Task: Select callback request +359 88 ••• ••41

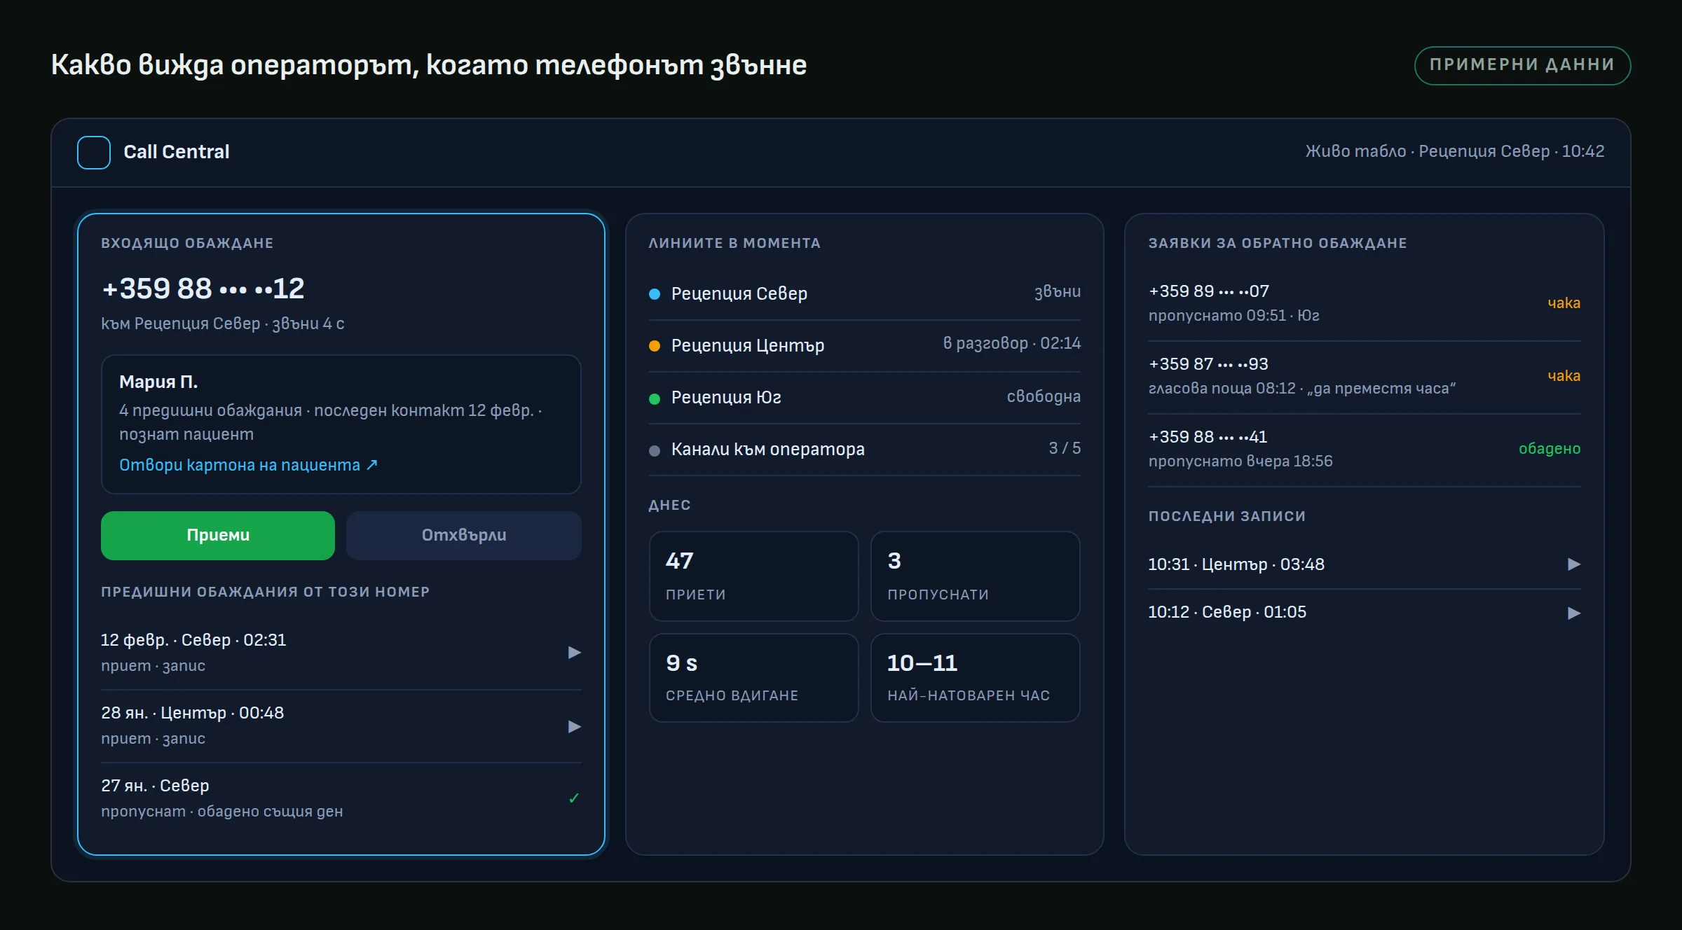Action: pos(1365,450)
